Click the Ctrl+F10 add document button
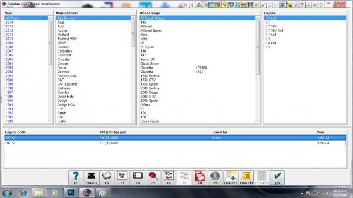Viewport: 353px width, 198px height. point(231,178)
